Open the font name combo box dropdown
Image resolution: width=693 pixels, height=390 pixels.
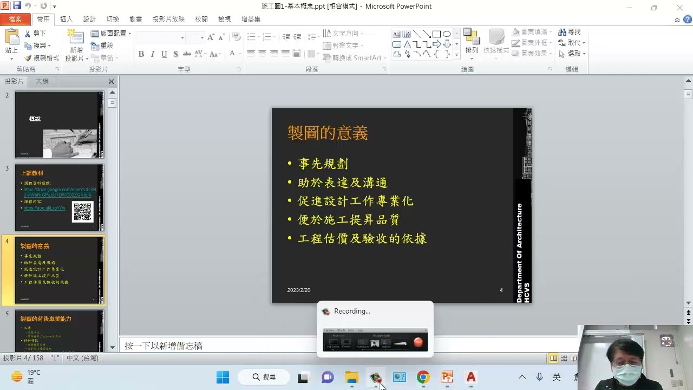point(182,37)
